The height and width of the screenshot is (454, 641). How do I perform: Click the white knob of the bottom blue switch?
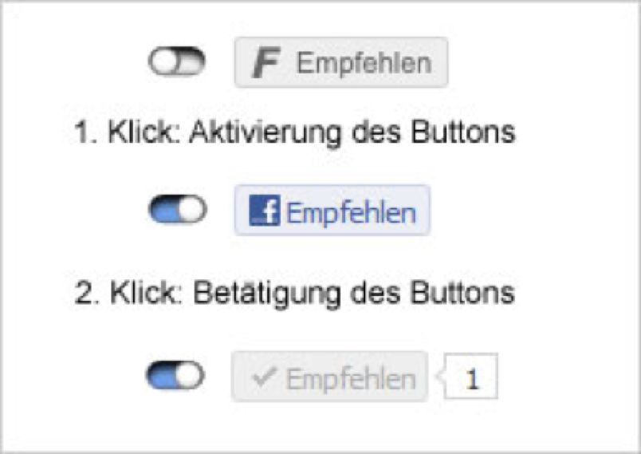coord(190,376)
